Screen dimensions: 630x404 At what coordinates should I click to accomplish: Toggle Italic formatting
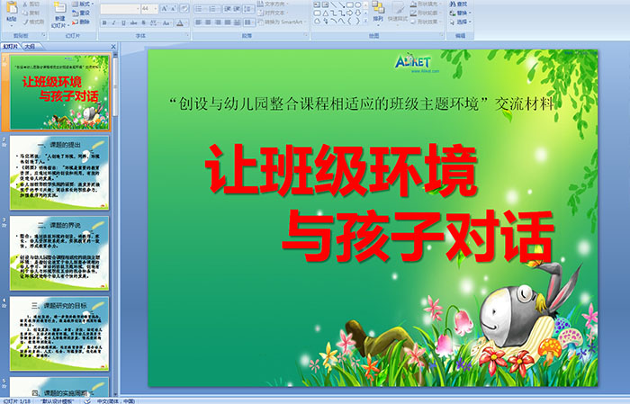(113, 22)
